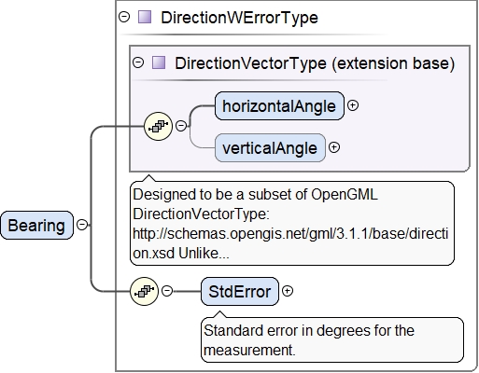Viewport: 479px width, 373px height.
Task: Click the sequence compositor icon beside horizontalAngle branch
Action: pyautogui.click(x=158, y=126)
